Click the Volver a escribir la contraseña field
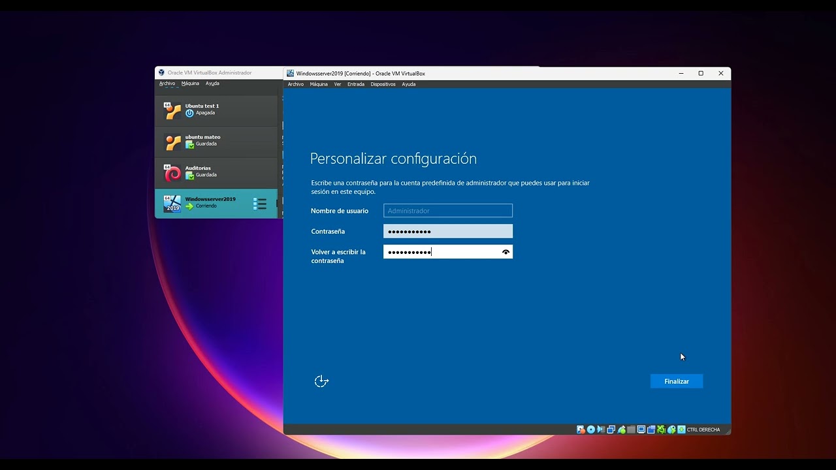The width and height of the screenshot is (836, 470). click(x=448, y=252)
